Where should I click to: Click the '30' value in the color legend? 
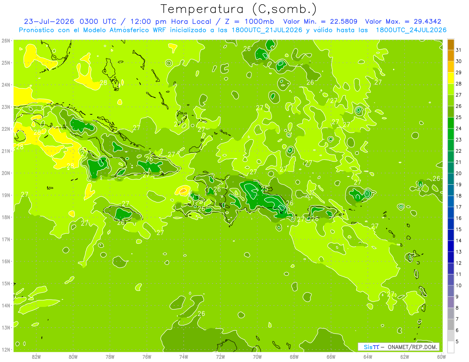click(x=459, y=61)
